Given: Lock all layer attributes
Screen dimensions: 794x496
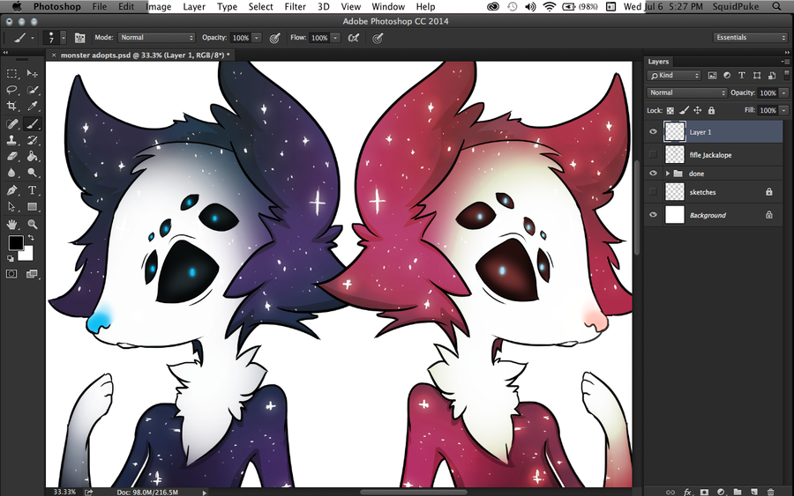Looking at the screenshot, I should (x=711, y=110).
